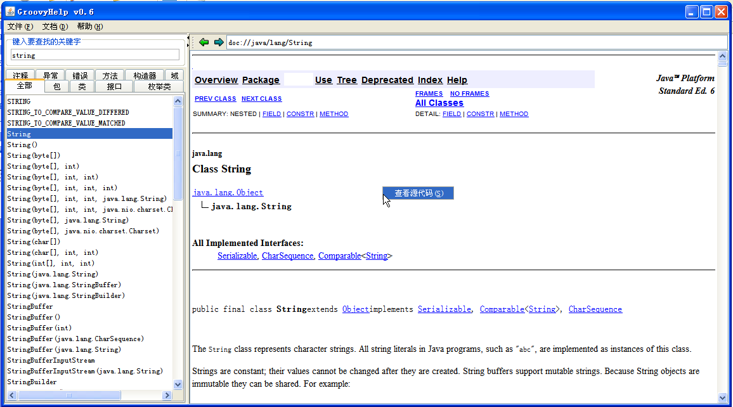Screen dimensions: 733x407
Task: Switch to the 方法 tab
Action: pos(110,75)
